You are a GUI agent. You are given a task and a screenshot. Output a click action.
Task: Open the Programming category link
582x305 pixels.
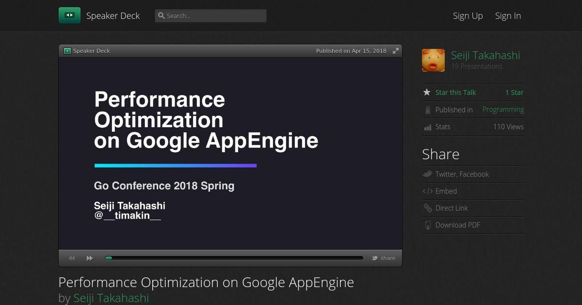pos(503,109)
